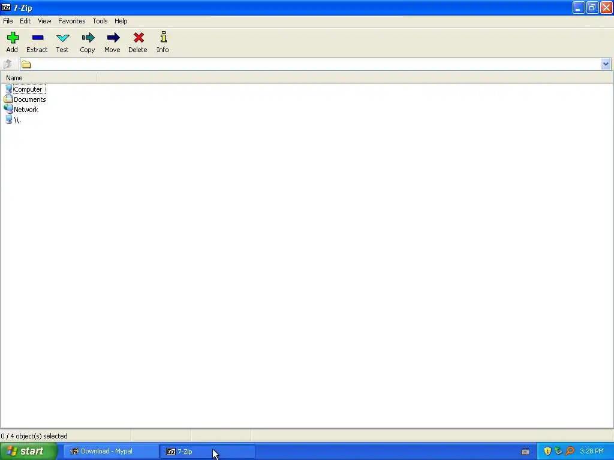Select the \\. entry
Viewport: 614px width, 460px height.
click(x=17, y=120)
